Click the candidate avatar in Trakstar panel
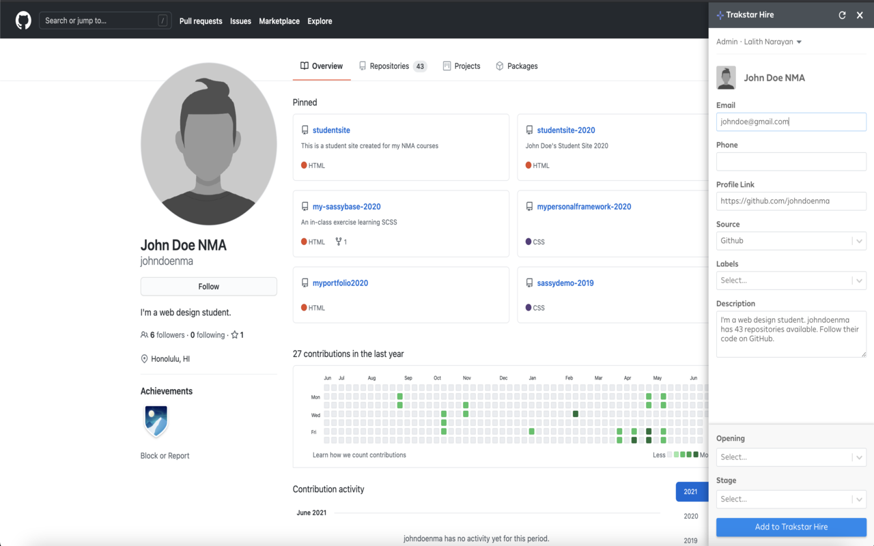The width and height of the screenshot is (874, 546). (x=726, y=78)
